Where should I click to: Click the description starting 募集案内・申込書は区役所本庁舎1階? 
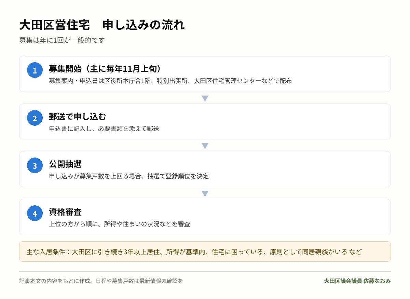pyautogui.click(x=170, y=81)
